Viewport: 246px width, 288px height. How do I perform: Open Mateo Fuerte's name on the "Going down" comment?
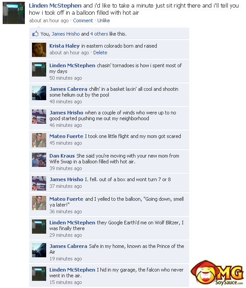(66, 199)
